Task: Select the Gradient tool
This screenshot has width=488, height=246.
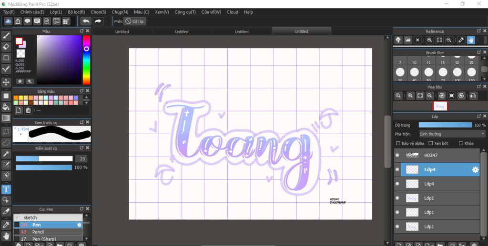Action: 6,118
